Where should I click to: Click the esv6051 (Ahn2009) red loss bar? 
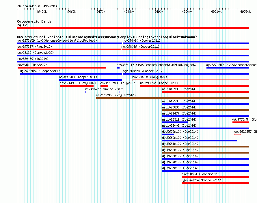(x=62, y=68)
